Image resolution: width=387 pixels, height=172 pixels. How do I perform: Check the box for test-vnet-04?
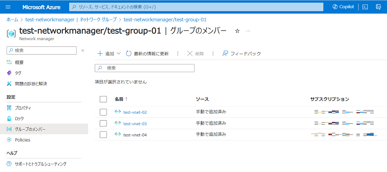point(103,135)
